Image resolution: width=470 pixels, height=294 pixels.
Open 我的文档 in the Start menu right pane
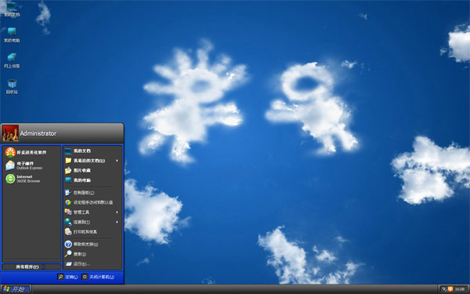pyautogui.click(x=92, y=151)
